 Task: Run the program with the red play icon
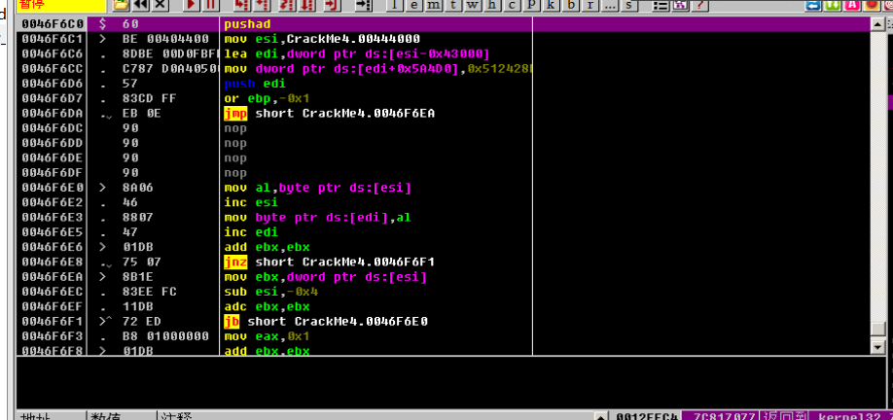coord(191,5)
